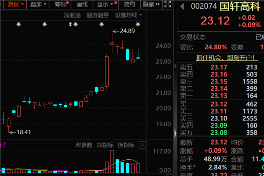This screenshot has width=264, height=176.
Task: Open the 显示 display dropdown
Action: coord(106,4)
